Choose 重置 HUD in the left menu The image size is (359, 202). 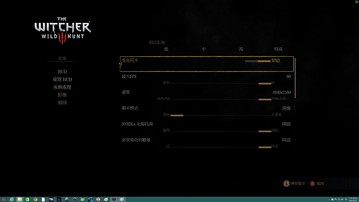[x=62, y=79]
